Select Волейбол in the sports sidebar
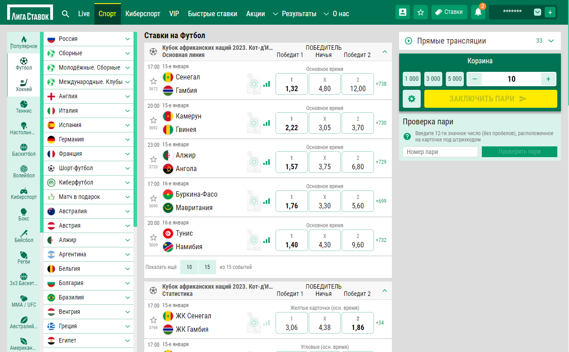 (x=24, y=172)
